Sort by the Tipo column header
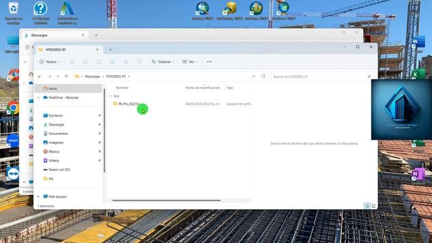The width and height of the screenshot is (432, 243). [x=230, y=88]
